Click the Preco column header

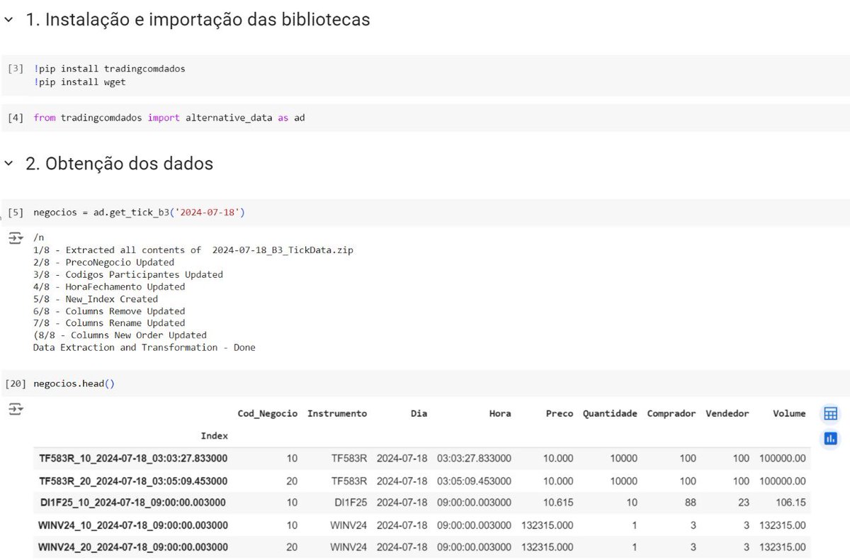pyautogui.click(x=560, y=413)
